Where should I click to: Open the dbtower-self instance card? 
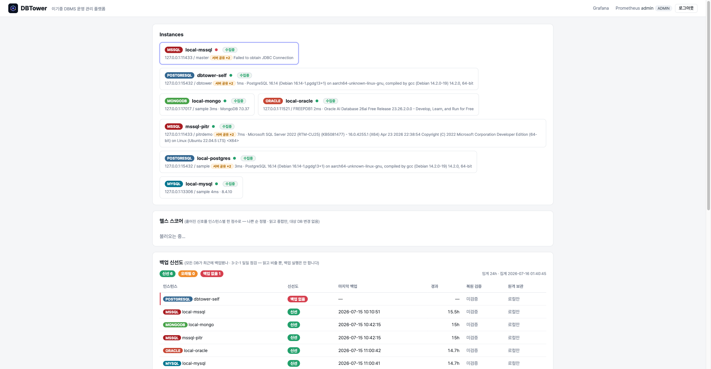[x=319, y=79]
